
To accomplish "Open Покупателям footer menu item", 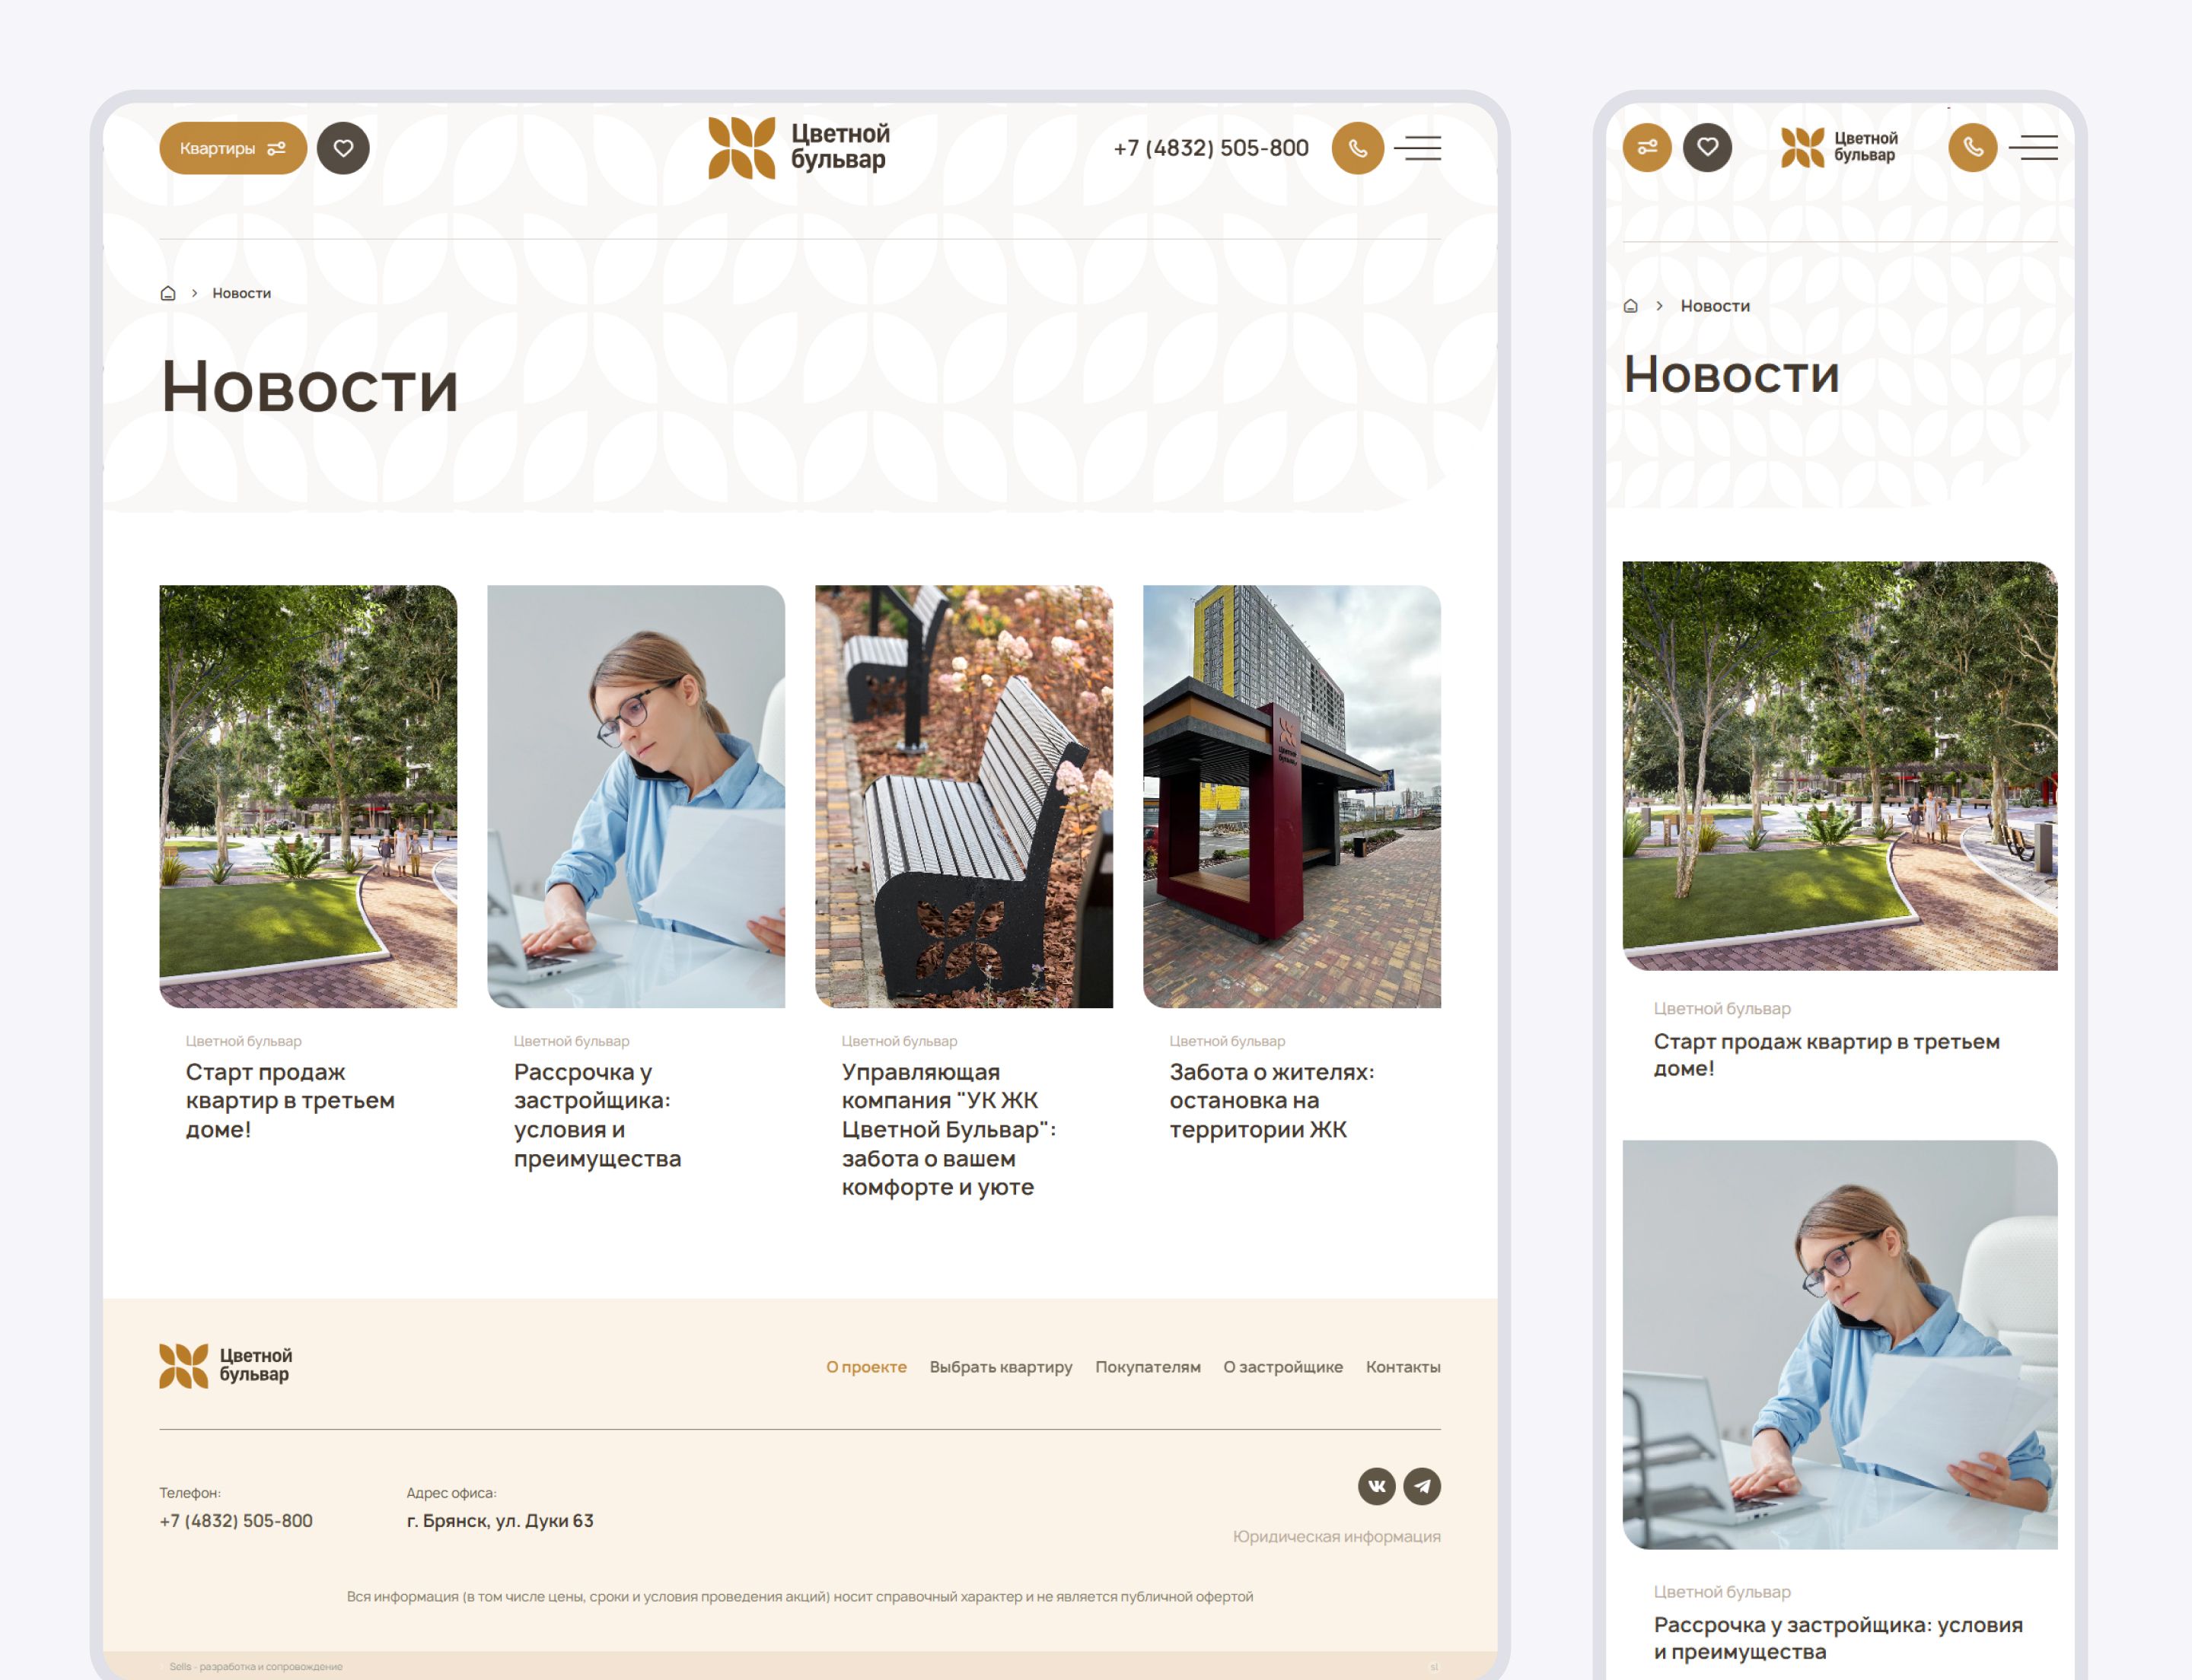I will pos(1148,1367).
